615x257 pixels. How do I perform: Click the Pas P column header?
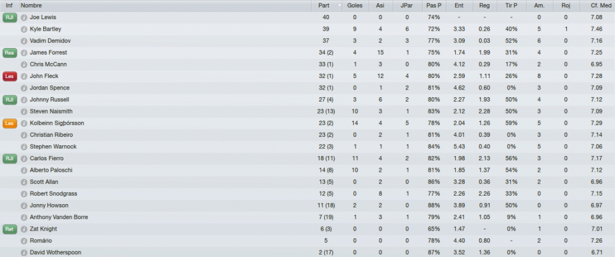(x=434, y=6)
